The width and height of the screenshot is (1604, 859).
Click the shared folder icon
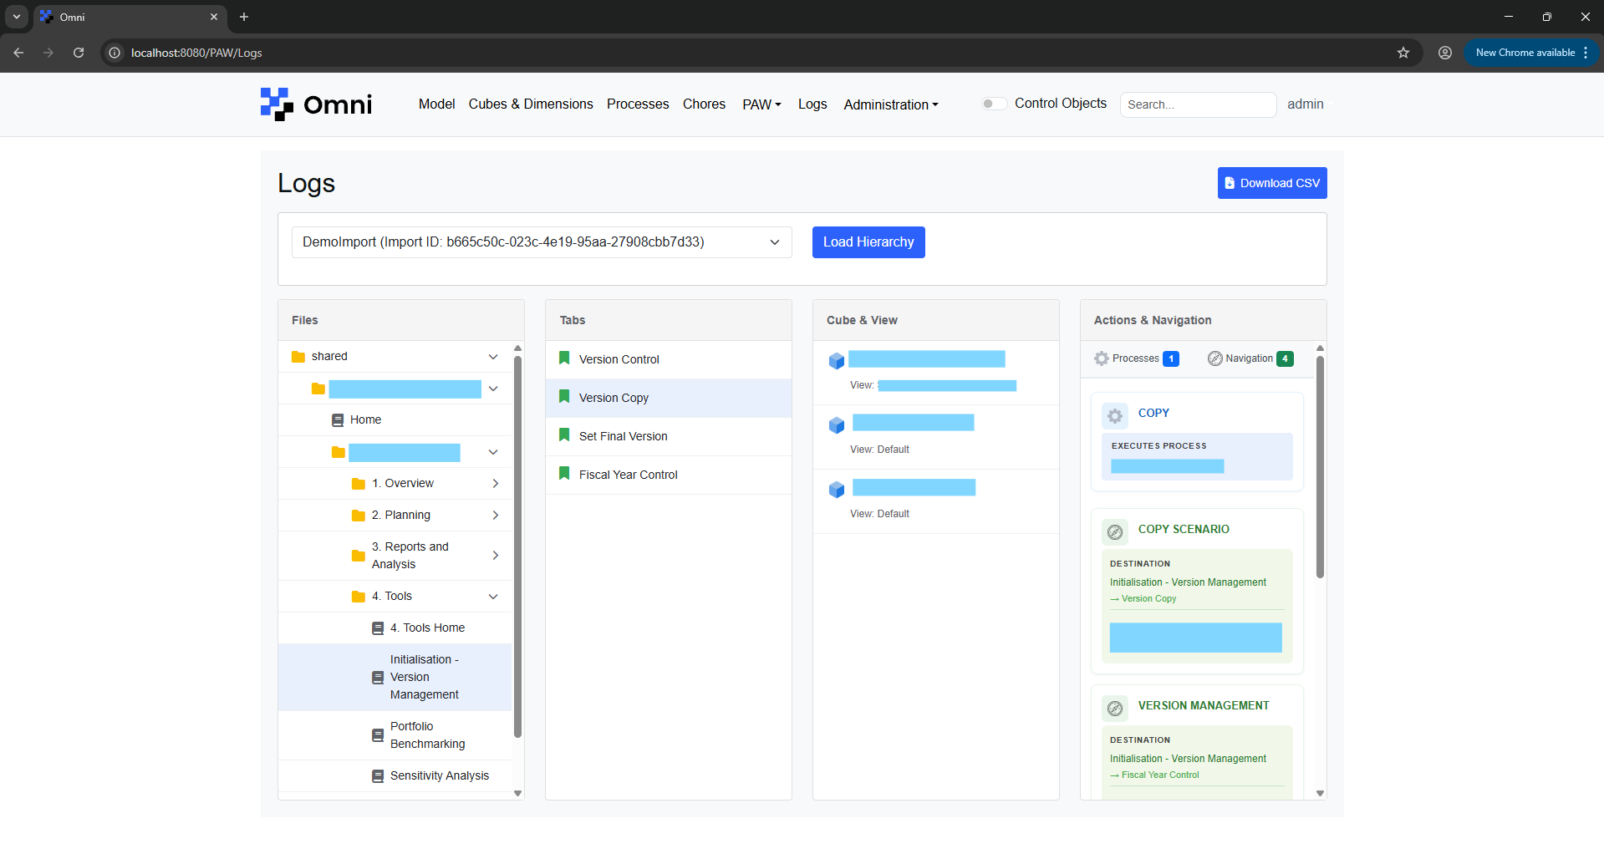298,357
